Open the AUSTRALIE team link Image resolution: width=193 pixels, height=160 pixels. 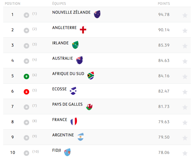[63, 58]
